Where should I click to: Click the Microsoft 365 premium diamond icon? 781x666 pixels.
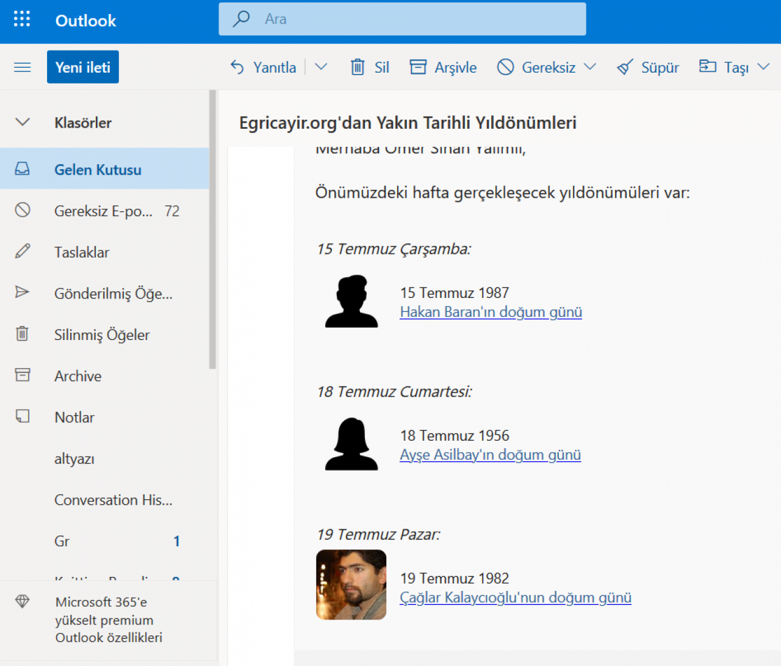point(23,602)
